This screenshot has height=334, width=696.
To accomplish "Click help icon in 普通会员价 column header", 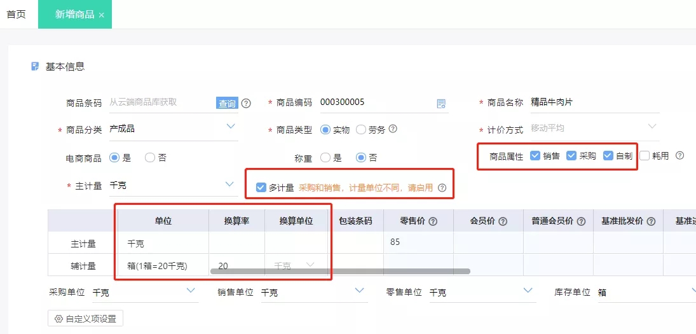I will point(580,221).
